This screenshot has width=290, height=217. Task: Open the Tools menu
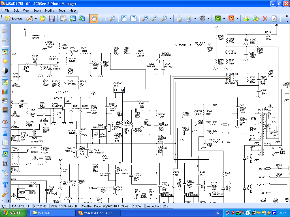[62, 10]
